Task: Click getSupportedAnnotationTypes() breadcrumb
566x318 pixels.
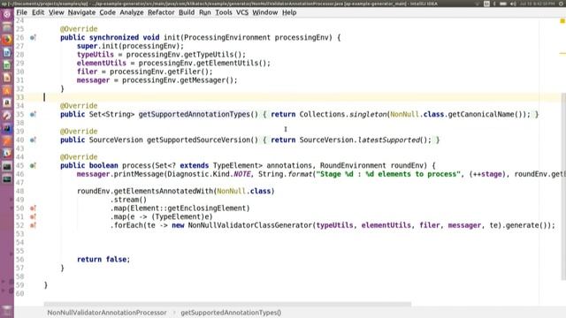Action: pos(231,313)
